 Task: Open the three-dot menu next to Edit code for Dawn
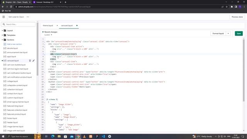tap(28, 17)
